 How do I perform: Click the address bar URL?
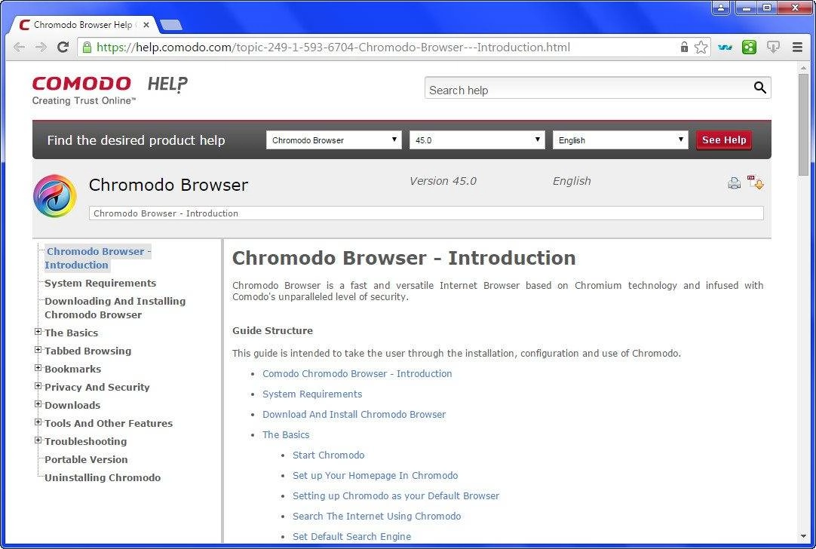point(333,48)
